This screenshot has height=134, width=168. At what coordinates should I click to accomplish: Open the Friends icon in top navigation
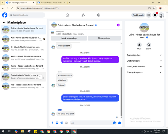[83, 15]
